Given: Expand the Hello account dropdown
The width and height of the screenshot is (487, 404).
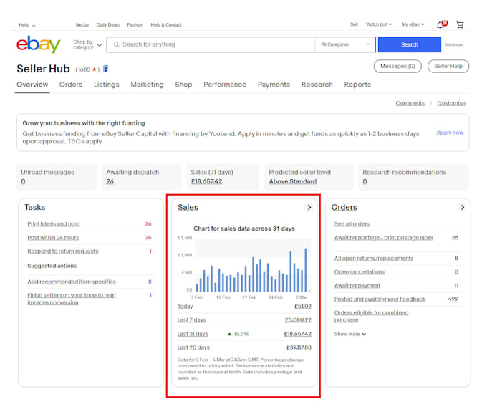Looking at the screenshot, I should pos(27,25).
